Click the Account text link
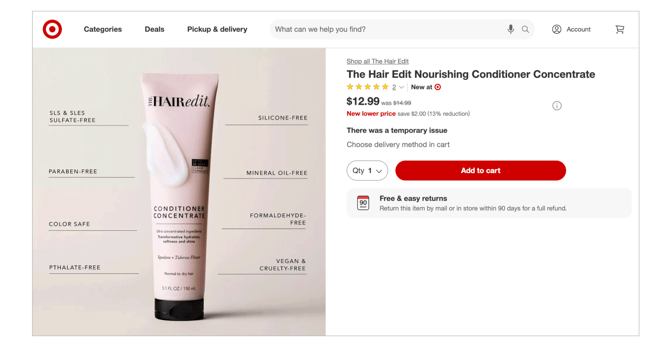 (578, 29)
